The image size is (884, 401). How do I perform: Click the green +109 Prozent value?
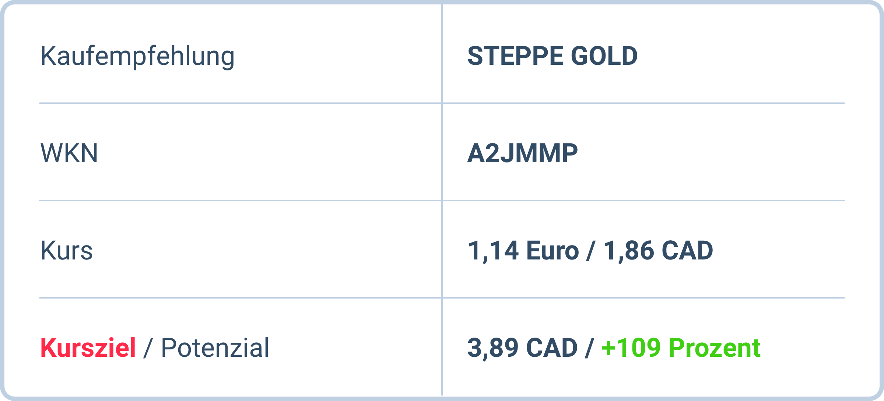click(681, 348)
